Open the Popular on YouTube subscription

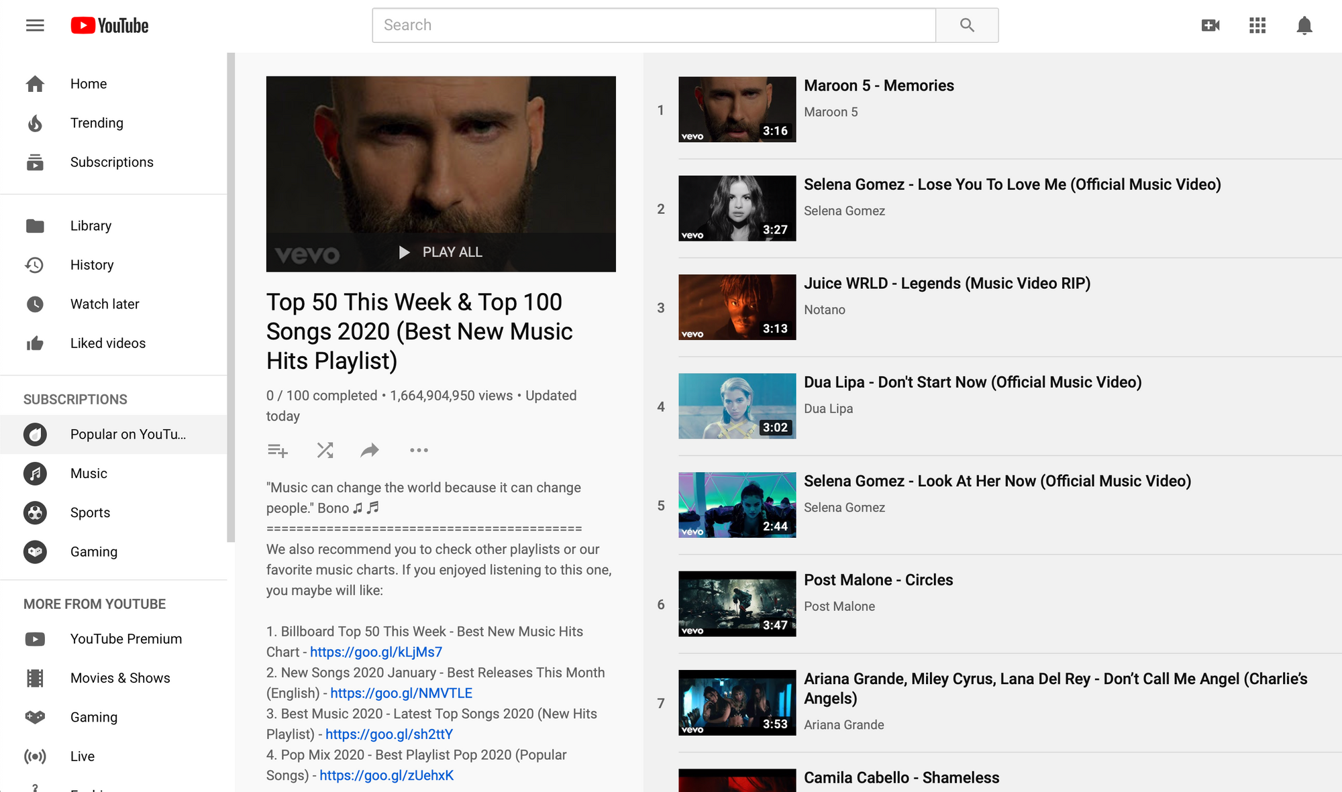(x=127, y=435)
